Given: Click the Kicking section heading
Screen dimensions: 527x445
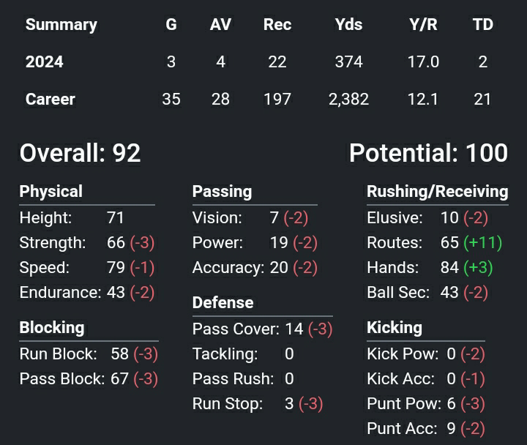Looking at the screenshot, I should point(394,328).
